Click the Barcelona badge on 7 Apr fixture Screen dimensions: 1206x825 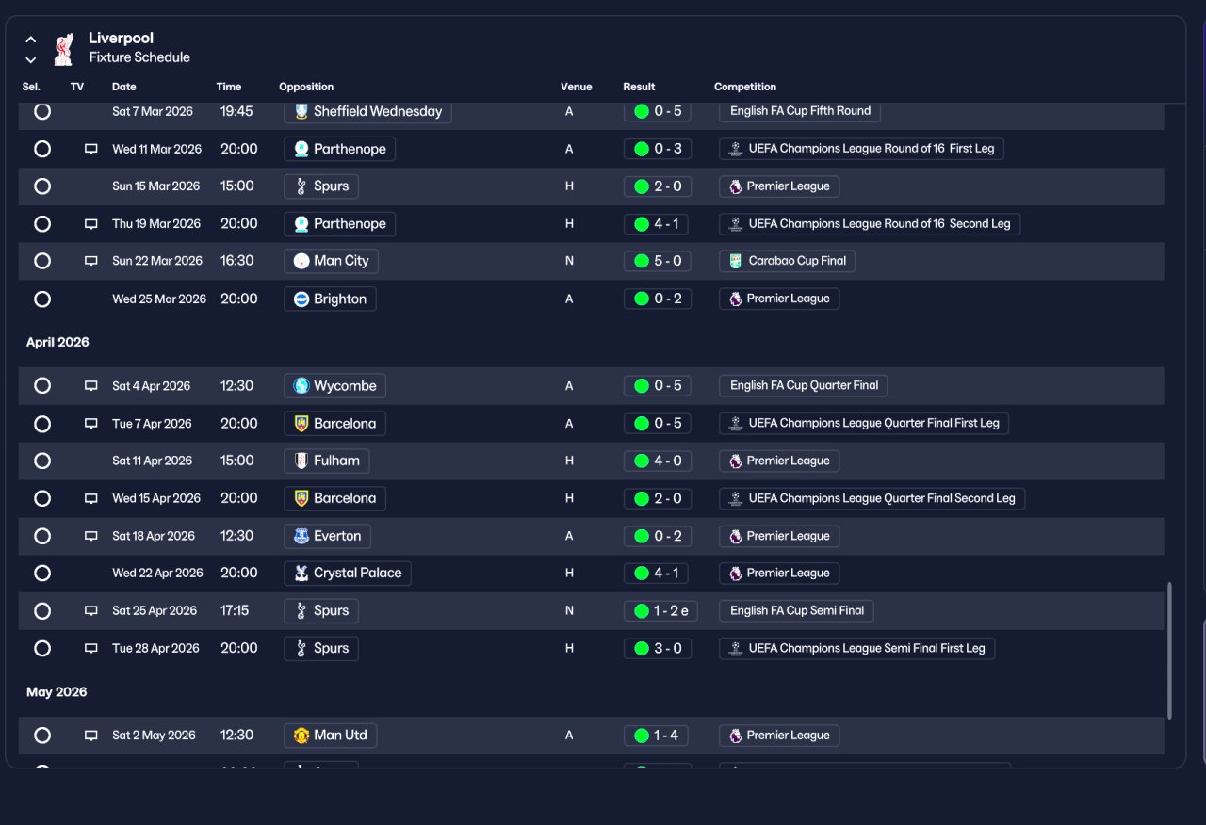pos(301,424)
